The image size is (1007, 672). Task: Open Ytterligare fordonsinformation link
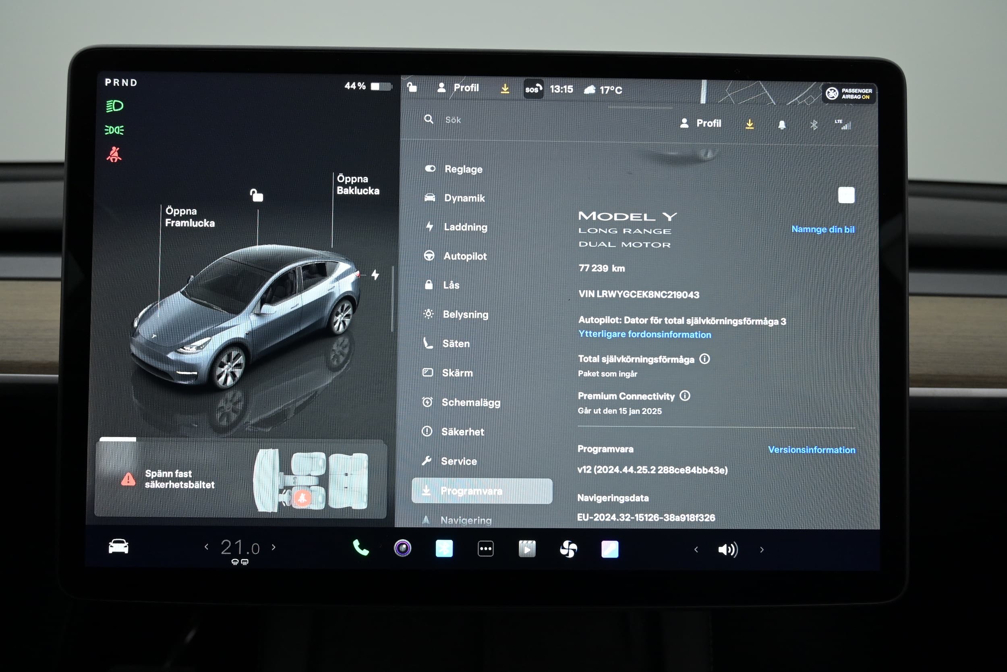(x=644, y=334)
